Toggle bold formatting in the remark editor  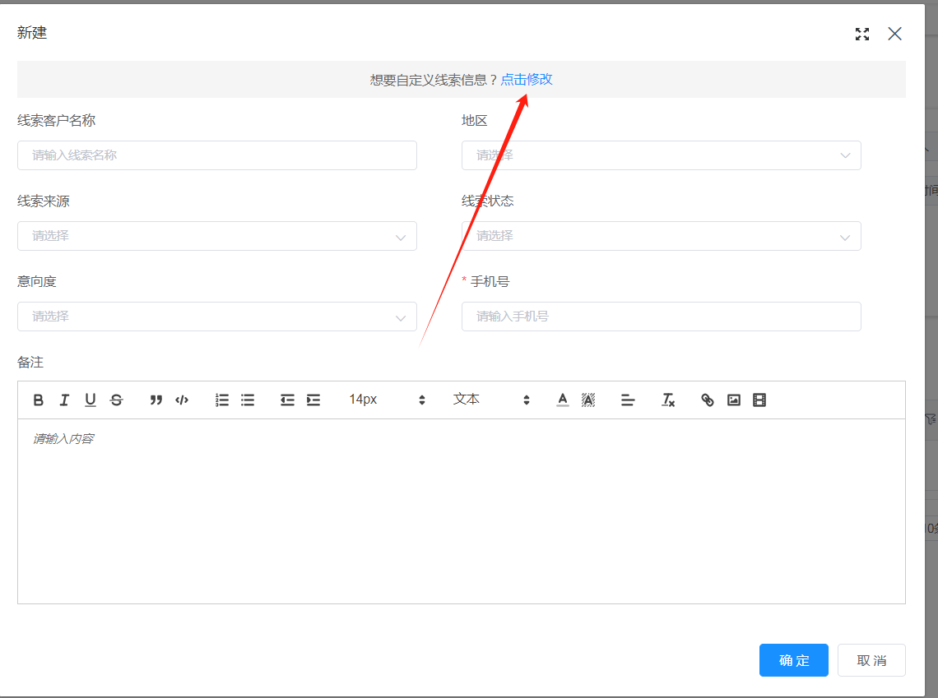tap(39, 400)
